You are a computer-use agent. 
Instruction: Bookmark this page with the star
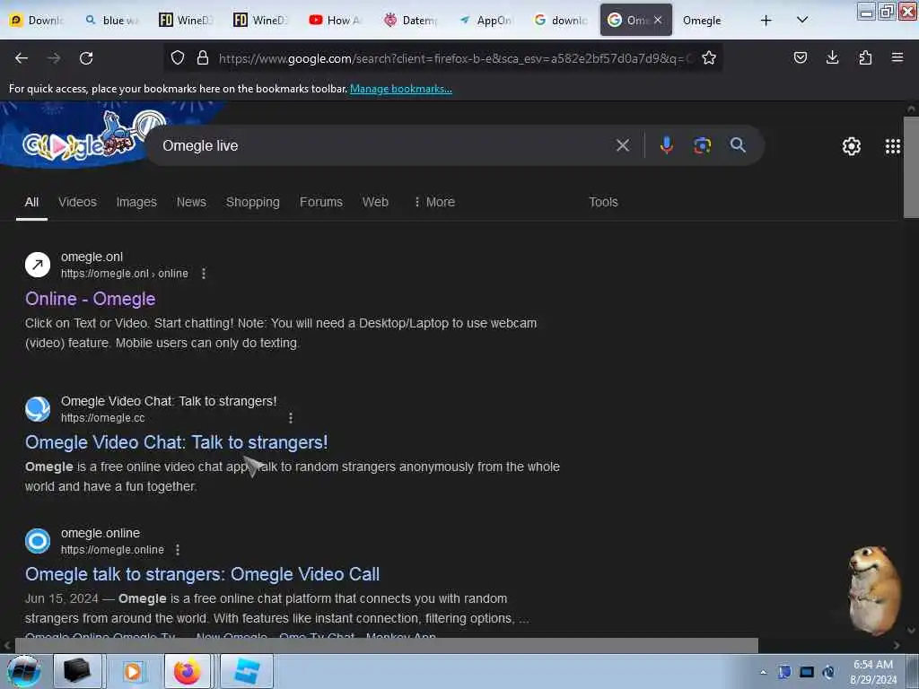point(709,57)
